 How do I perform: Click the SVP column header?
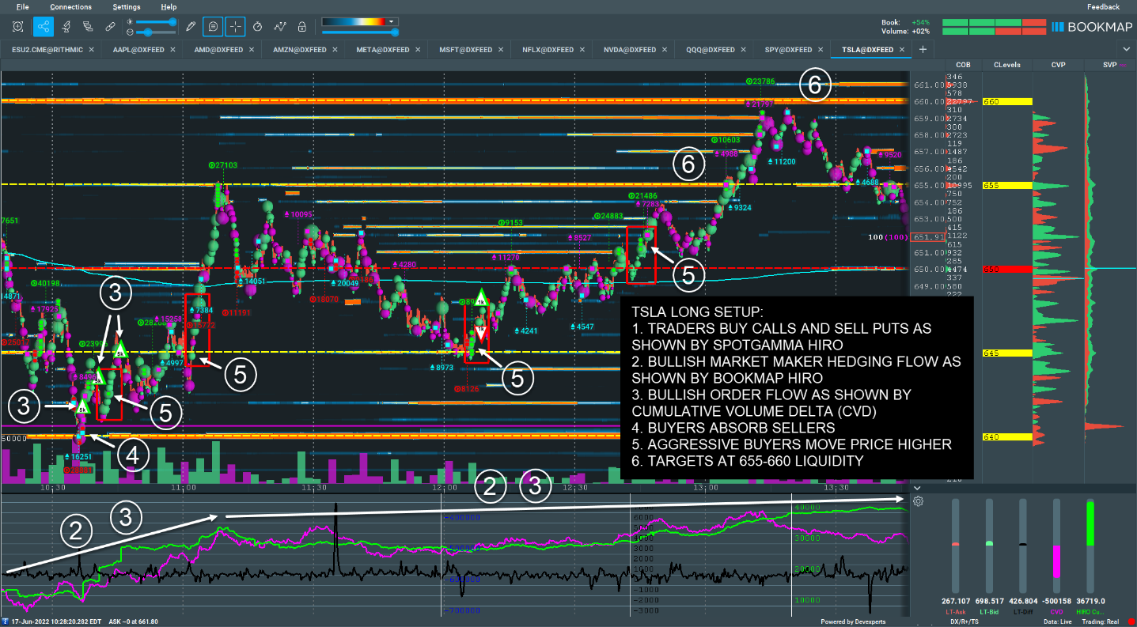[x=1109, y=64]
